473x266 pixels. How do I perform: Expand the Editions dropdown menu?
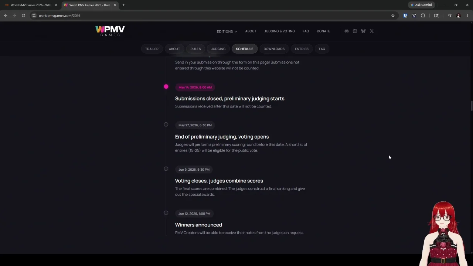pyautogui.click(x=227, y=31)
